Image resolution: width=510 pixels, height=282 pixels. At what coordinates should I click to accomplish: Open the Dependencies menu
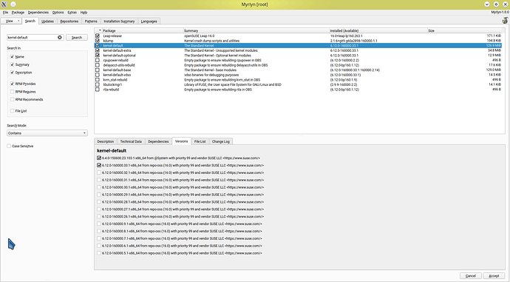coord(38,13)
